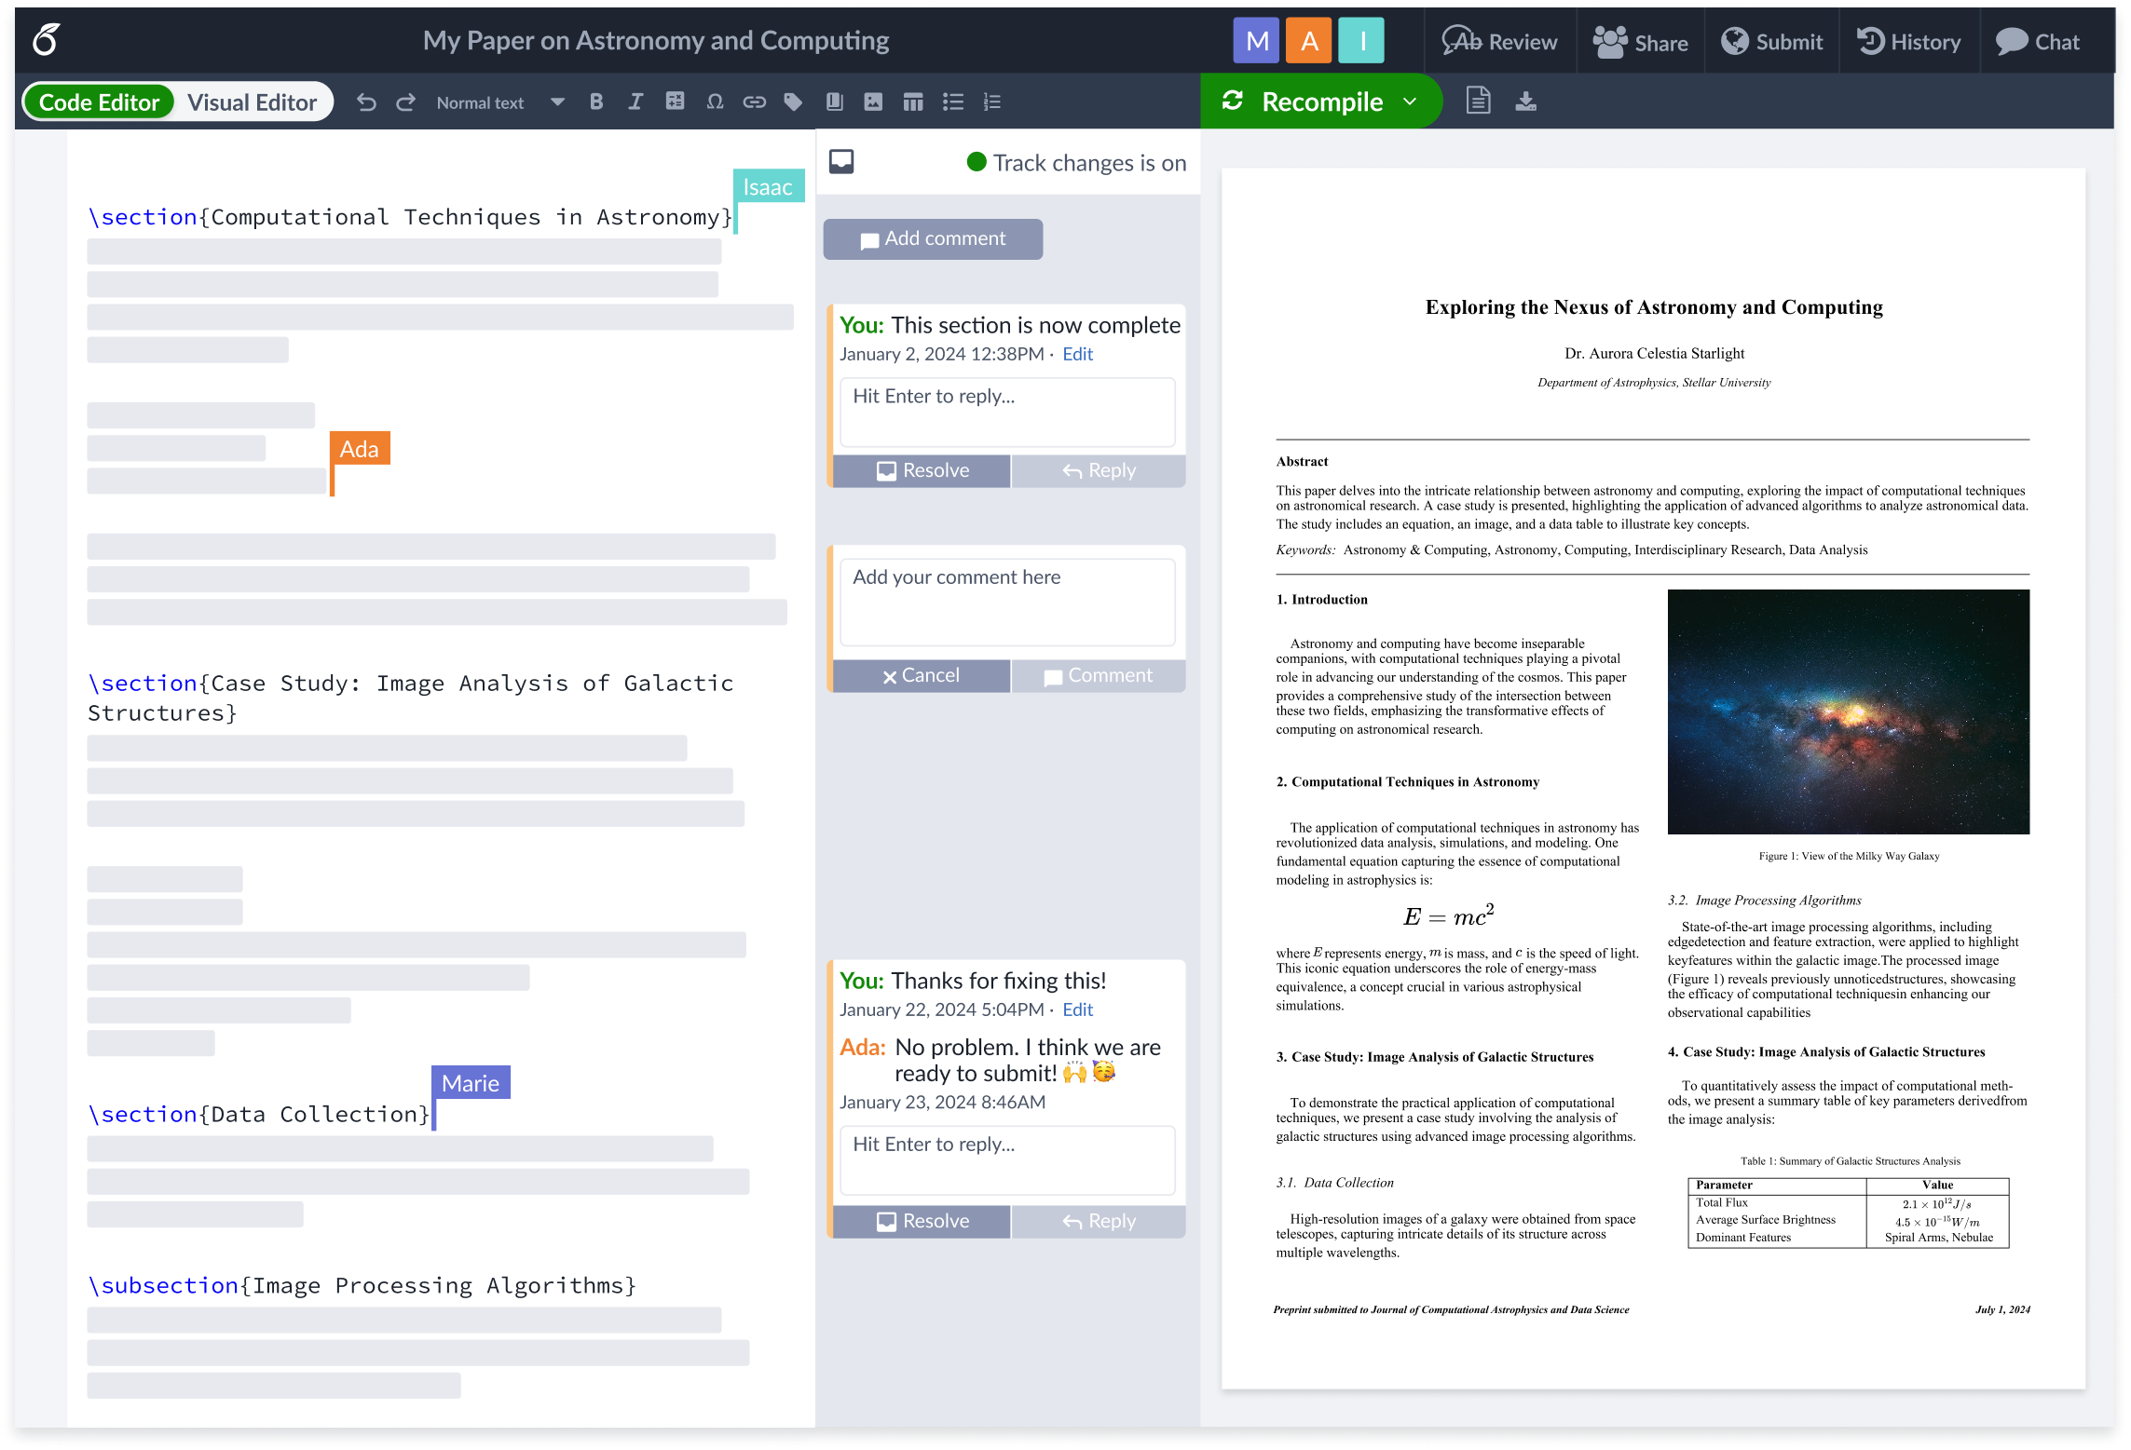This screenshot has height=1450, width=2131.
Task: Redo the last edit
Action: 406,102
